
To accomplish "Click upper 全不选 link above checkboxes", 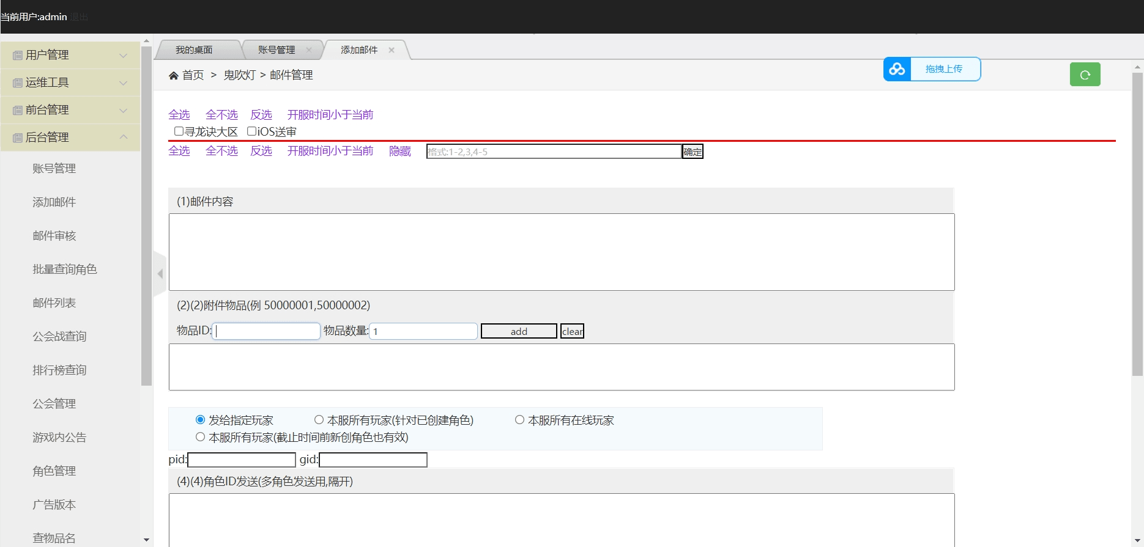I will tap(221, 115).
